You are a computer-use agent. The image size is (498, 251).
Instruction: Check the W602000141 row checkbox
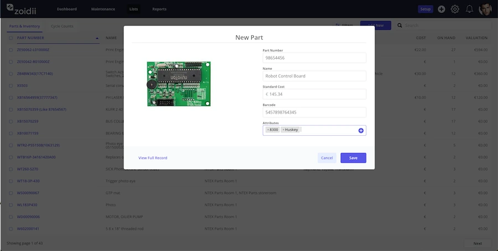(x=11, y=229)
